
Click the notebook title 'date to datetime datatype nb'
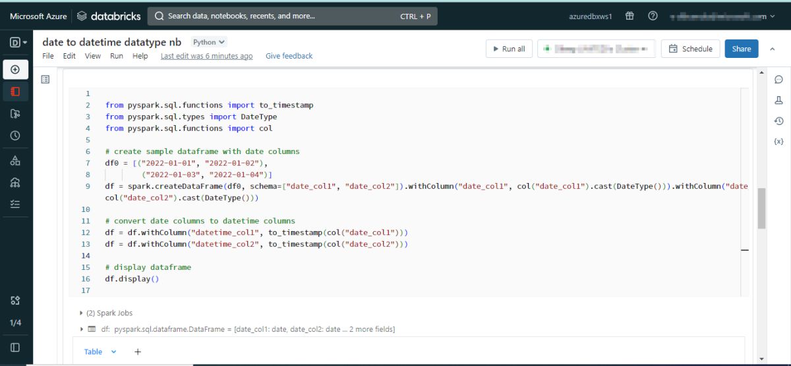111,42
